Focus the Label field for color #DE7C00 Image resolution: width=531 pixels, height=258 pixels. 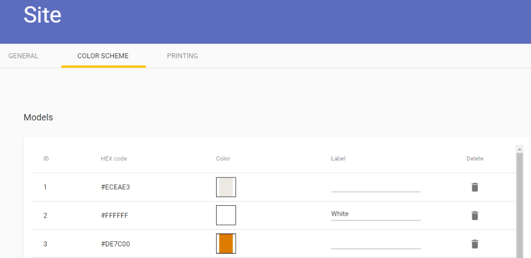tap(376, 243)
